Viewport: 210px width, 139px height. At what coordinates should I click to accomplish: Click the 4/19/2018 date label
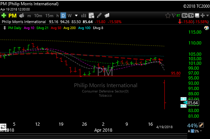tap(164, 127)
